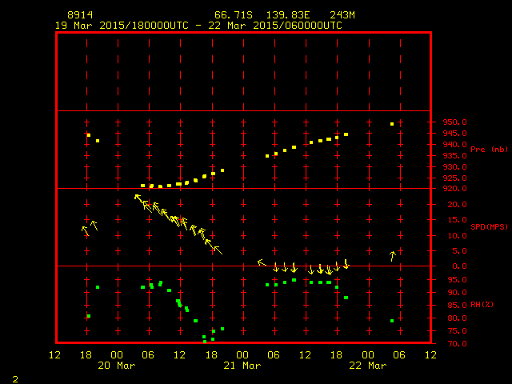Click the 75.0 humidity axis label
The height and width of the screenshot is (384, 512).
pyautogui.click(x=457, y=331)
